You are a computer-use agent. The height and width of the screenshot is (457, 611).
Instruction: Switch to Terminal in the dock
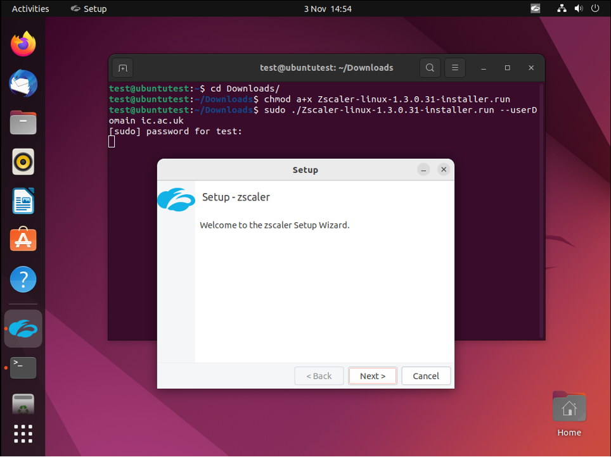23,367
